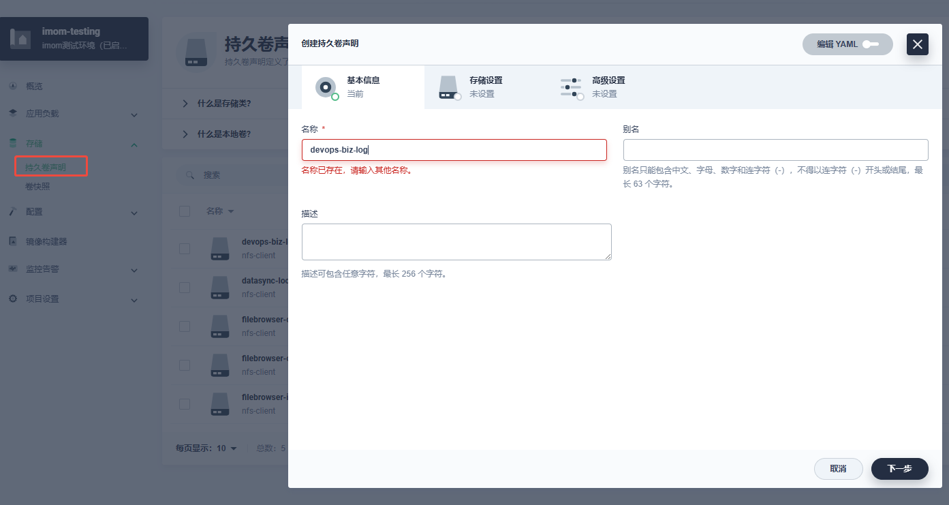Click the 基本信息 step disc icon
The image size is (949, 505).
(x=326, y=87)
